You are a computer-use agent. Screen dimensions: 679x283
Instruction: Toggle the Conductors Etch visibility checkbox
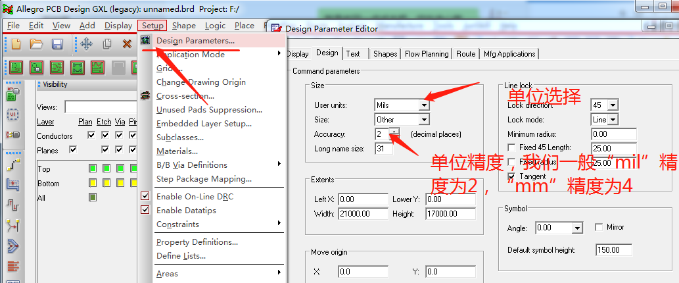(105, 135)
